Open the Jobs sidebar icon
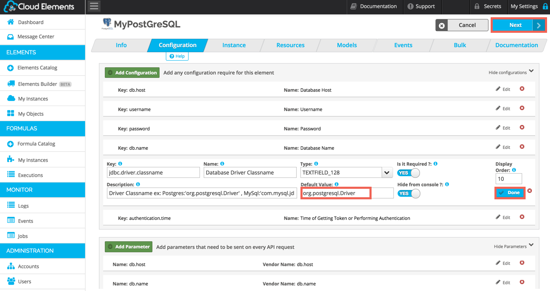 pos(11,236)
